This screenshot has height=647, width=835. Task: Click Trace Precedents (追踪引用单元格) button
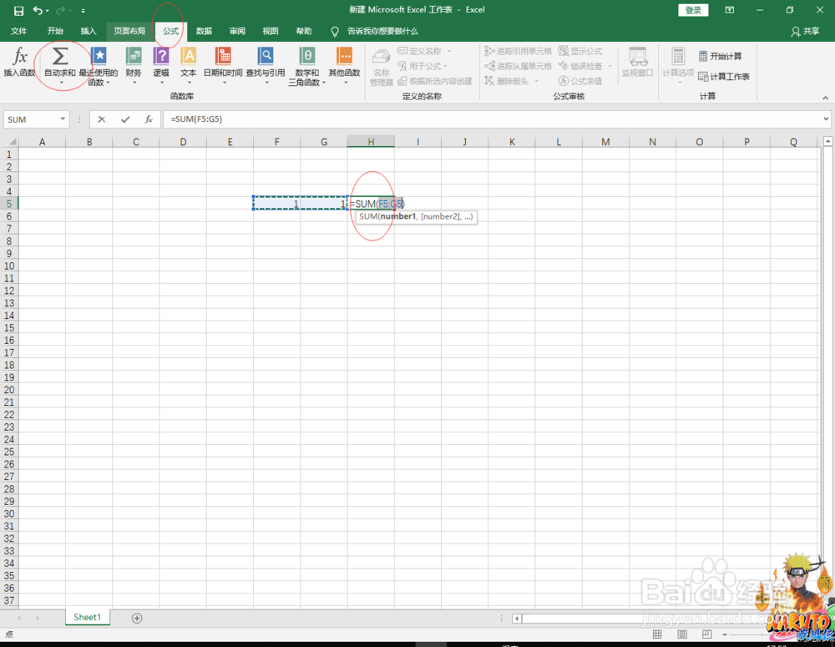519,51
